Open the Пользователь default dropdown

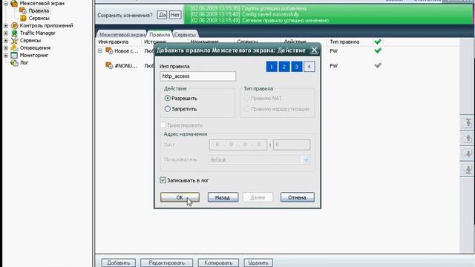pos(306,159)
